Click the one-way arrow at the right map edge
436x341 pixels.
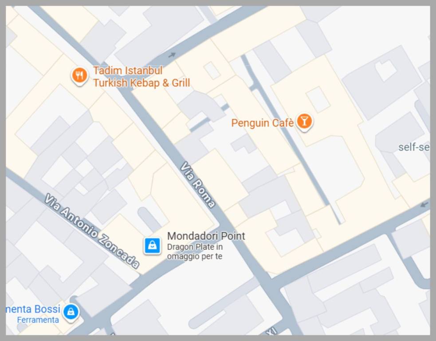point(424,205)
